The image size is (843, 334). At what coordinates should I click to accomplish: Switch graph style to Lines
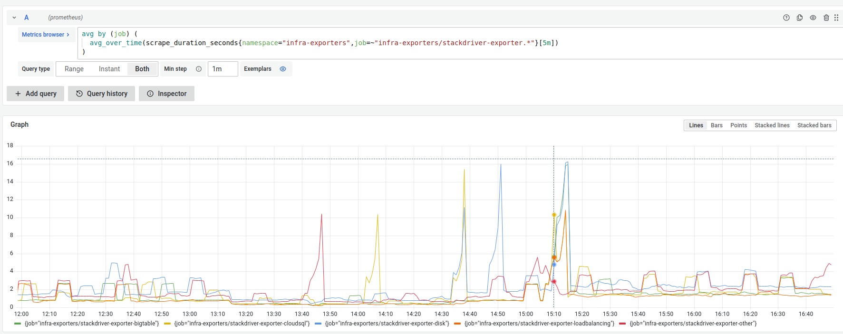696,125
